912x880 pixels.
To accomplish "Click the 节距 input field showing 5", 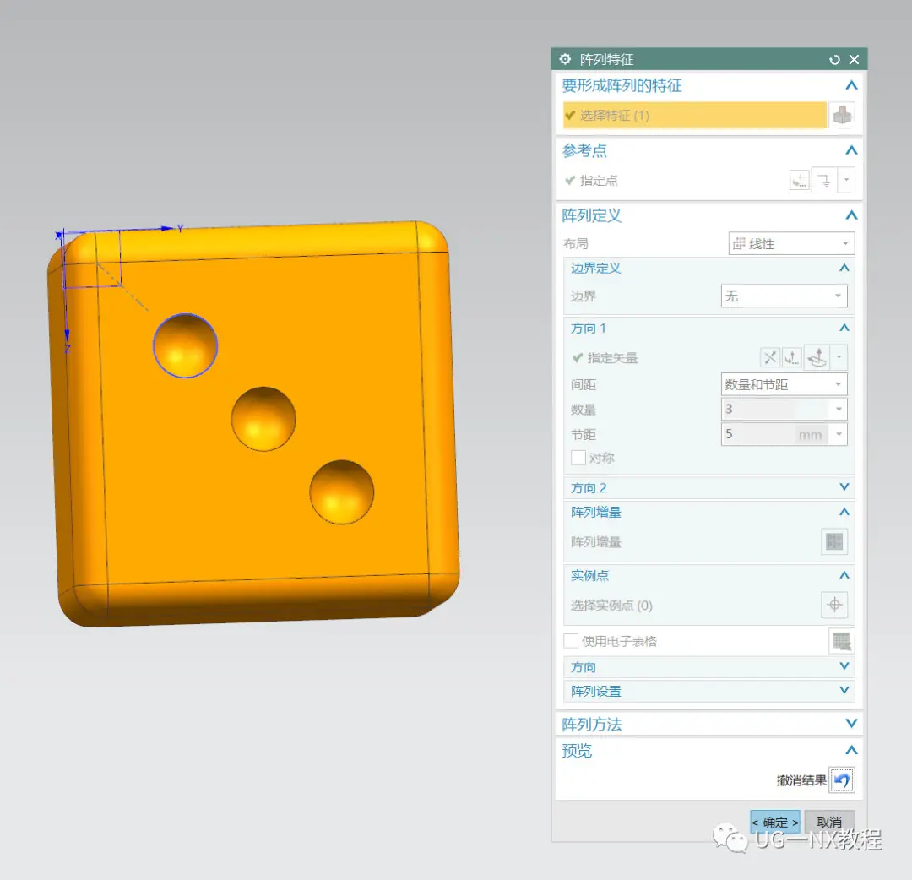I will pos(776,434).
